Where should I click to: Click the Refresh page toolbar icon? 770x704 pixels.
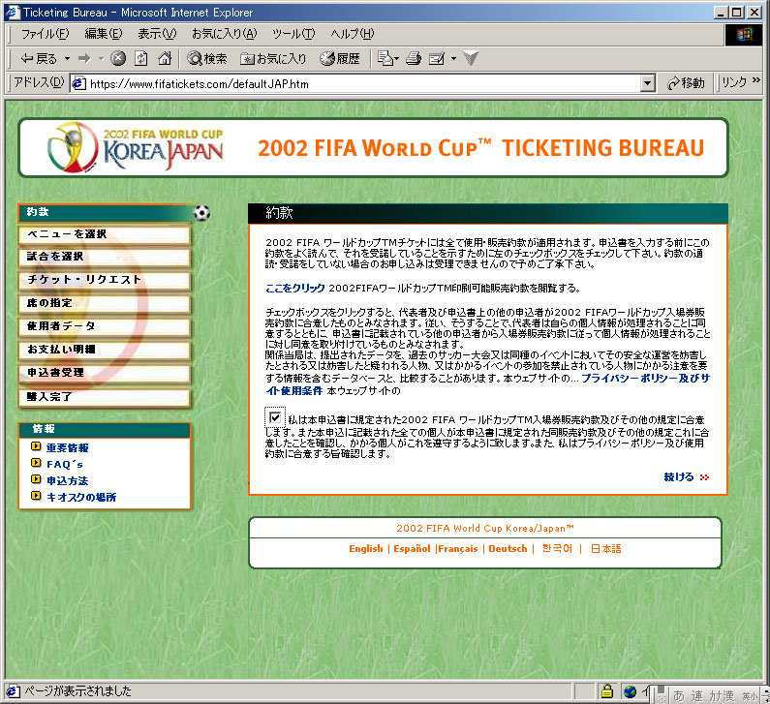point(141,59)
